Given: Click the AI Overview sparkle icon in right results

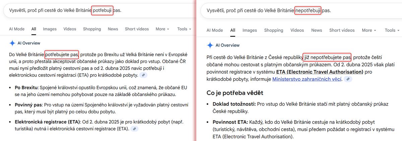Looking at the screenshot, I should 210,45.
